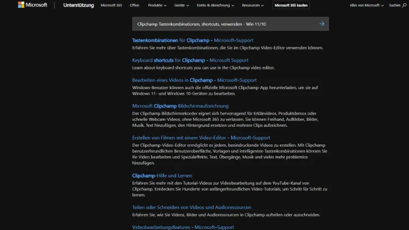Image resolution: width=409 pixels, height=230 pixels.
Task: Open Videobearbeitungsfeatures result link
Action: 183,227
